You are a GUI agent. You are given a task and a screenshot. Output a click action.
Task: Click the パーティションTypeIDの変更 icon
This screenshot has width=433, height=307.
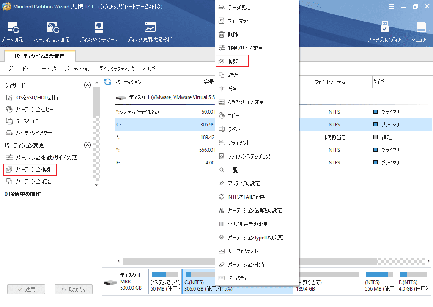coord(222,237)
